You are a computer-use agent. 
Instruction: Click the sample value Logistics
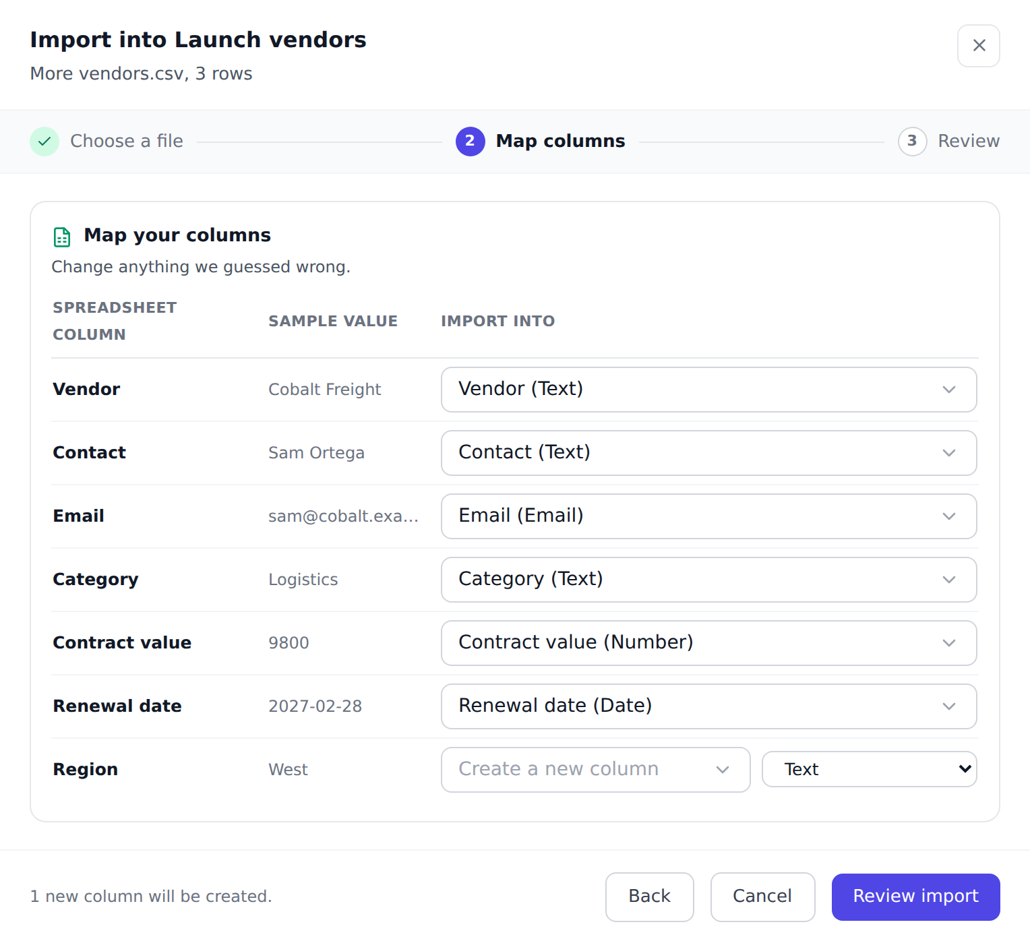coord(303,580)
